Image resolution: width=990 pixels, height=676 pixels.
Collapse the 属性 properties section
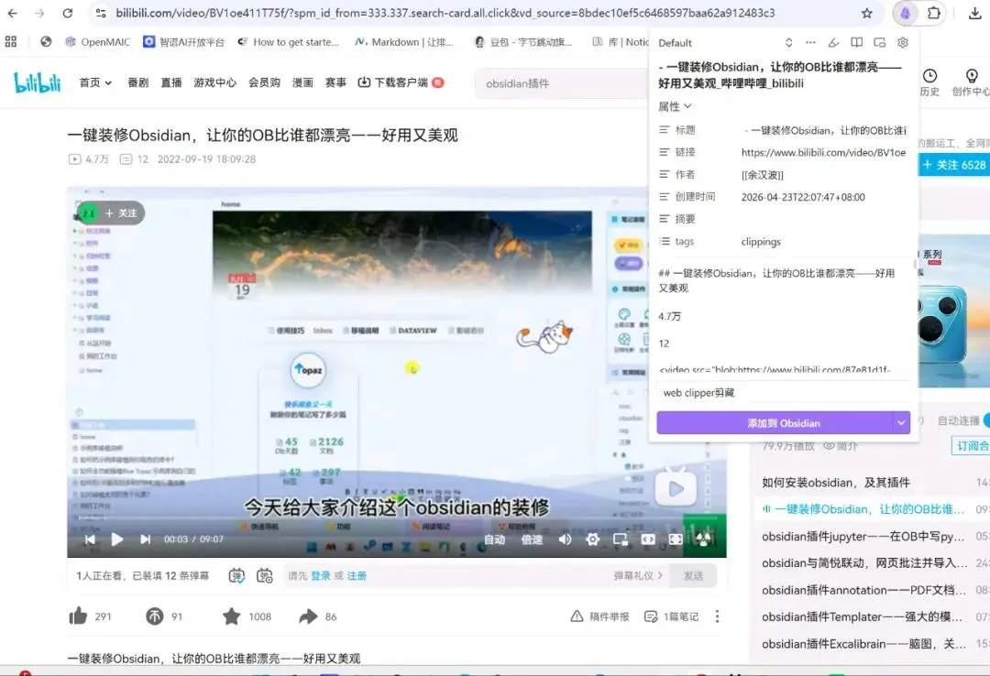[x=675, y=106]
